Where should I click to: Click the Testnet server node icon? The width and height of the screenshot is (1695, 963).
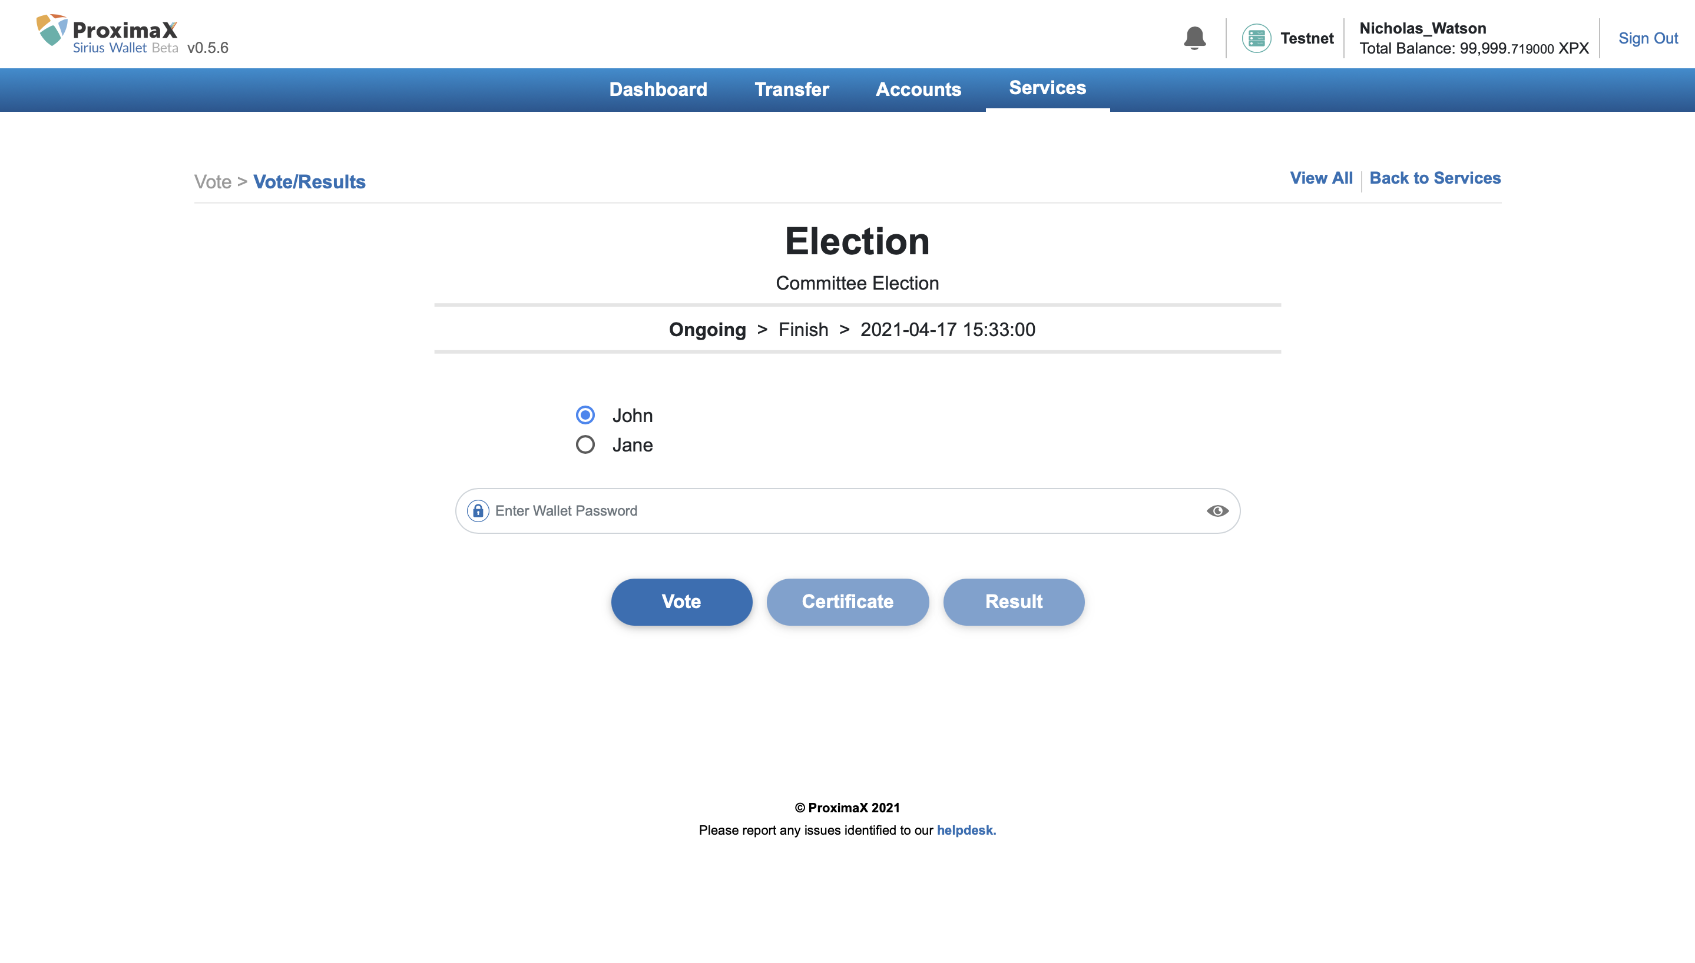pos(1256,38)
